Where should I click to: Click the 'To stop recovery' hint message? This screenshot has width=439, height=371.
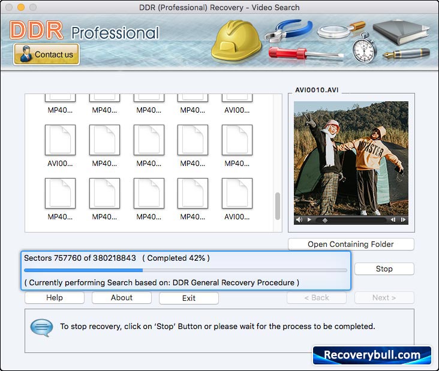coord(218,326)
